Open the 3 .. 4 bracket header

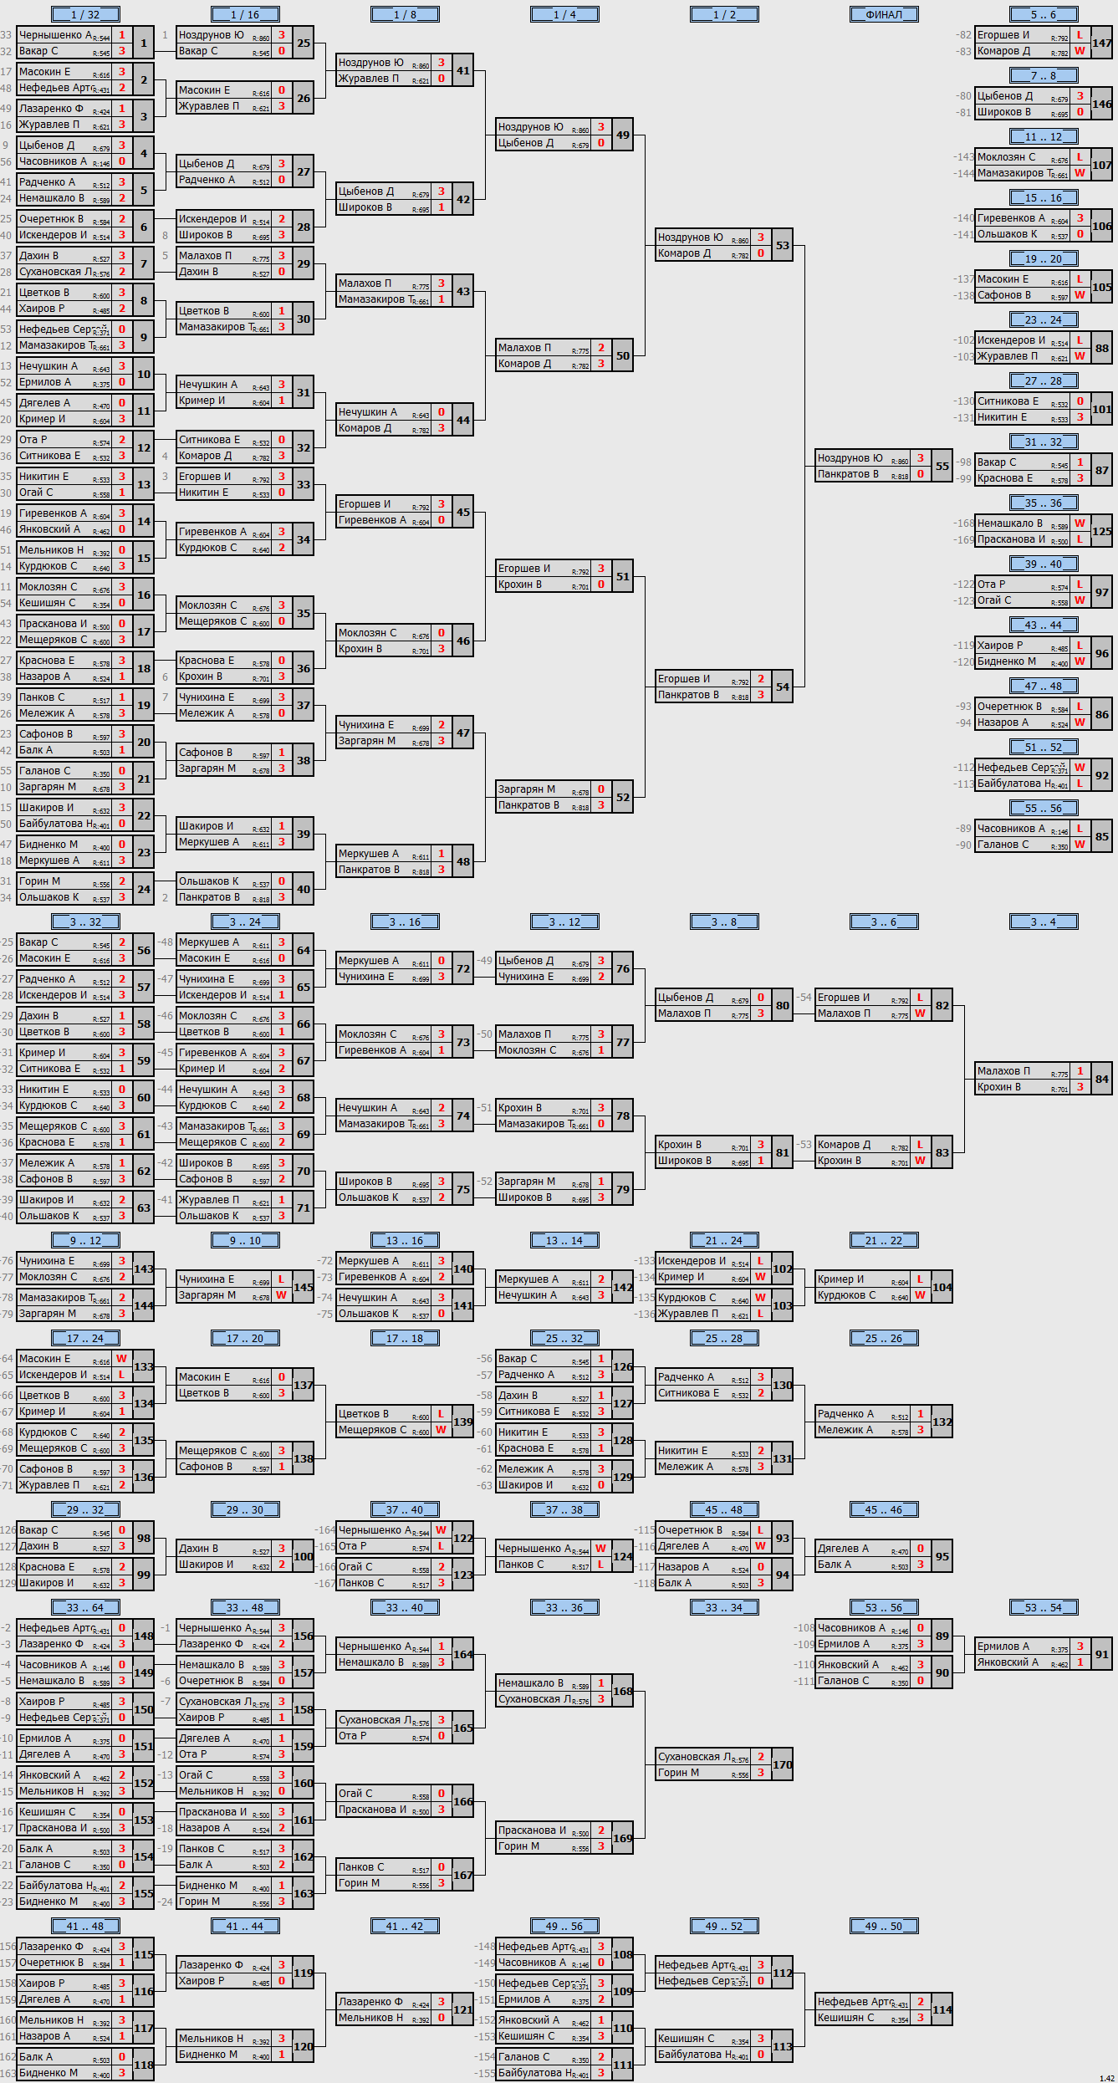(1044, 922)
